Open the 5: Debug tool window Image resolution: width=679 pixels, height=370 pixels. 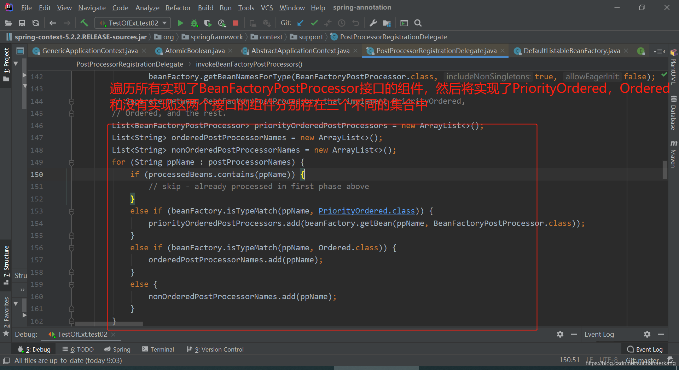[34, 349]
